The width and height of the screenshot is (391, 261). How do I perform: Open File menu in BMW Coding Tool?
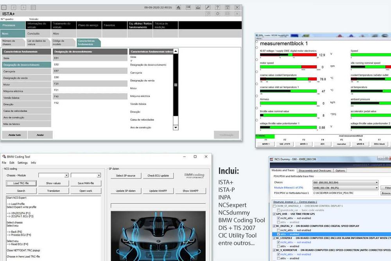click(x=4, y=163)
